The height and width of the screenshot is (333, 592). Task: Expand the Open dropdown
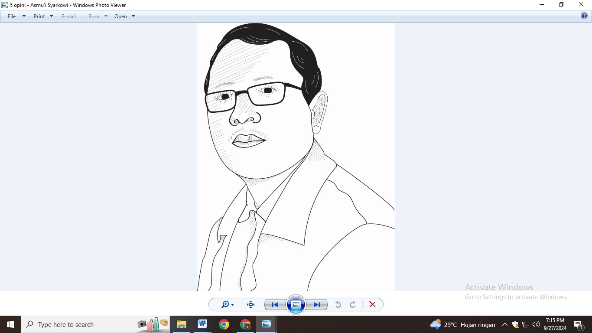click(x=133, y=16)
